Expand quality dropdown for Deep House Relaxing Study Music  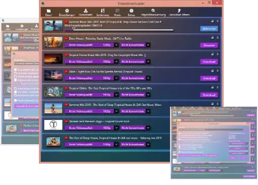pyautogui.click(x=116, y=45)
